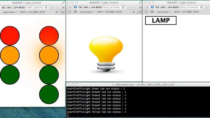Expand openmake bookmarks folder in traffic light window

coord(10,12)
